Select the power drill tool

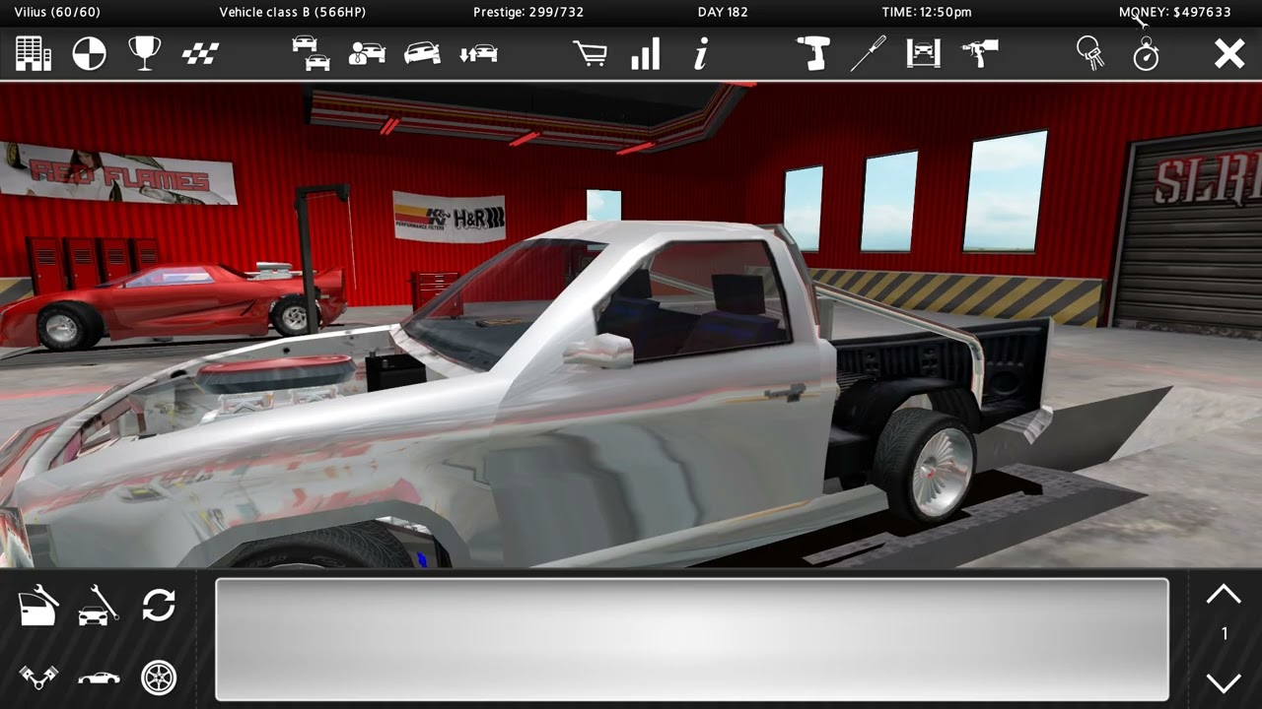[813, 53]
